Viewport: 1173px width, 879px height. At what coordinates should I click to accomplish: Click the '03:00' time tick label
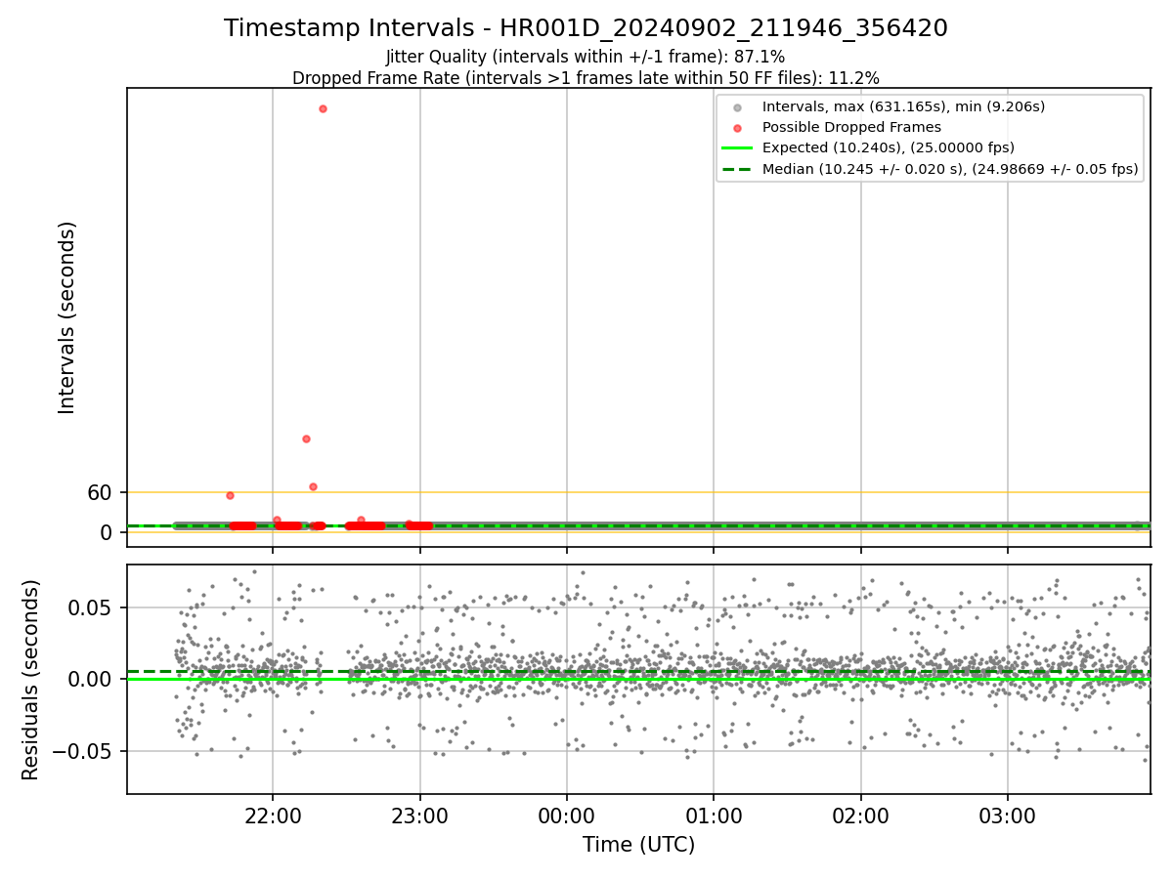pyautogui.click(x=1008, y=816)
